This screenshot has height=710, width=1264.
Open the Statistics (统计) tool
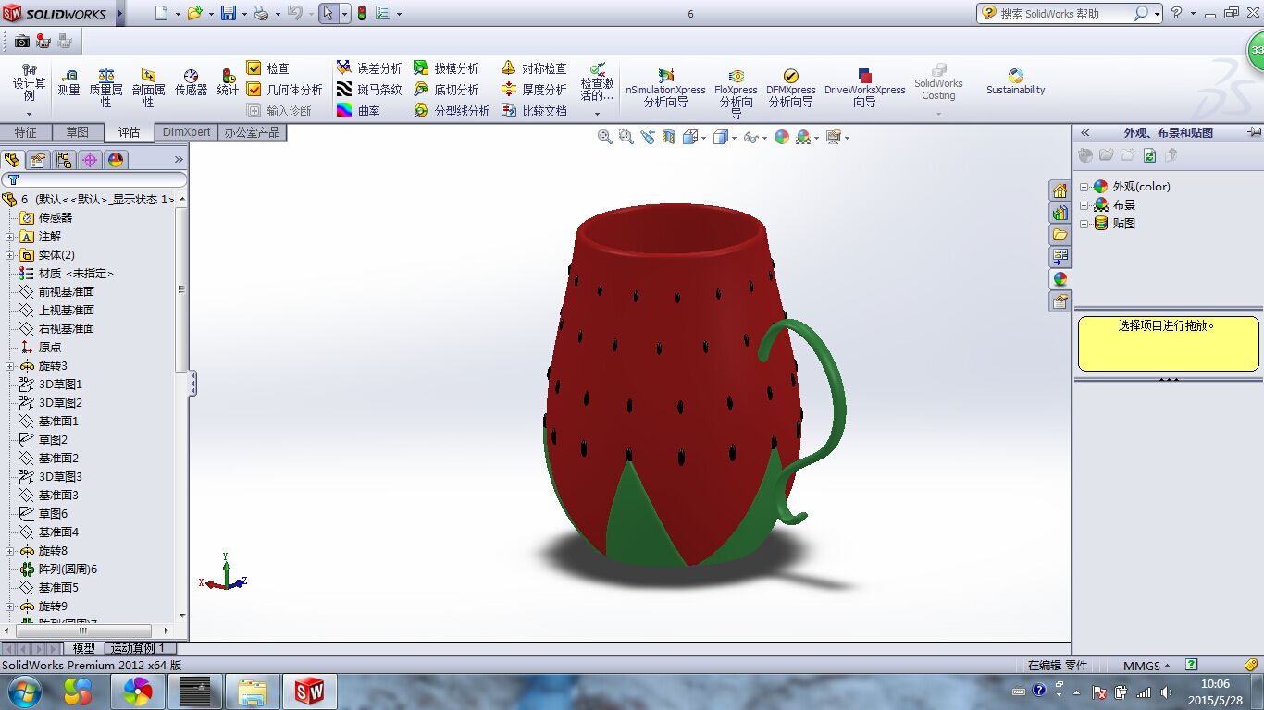[x=228, y=82]
